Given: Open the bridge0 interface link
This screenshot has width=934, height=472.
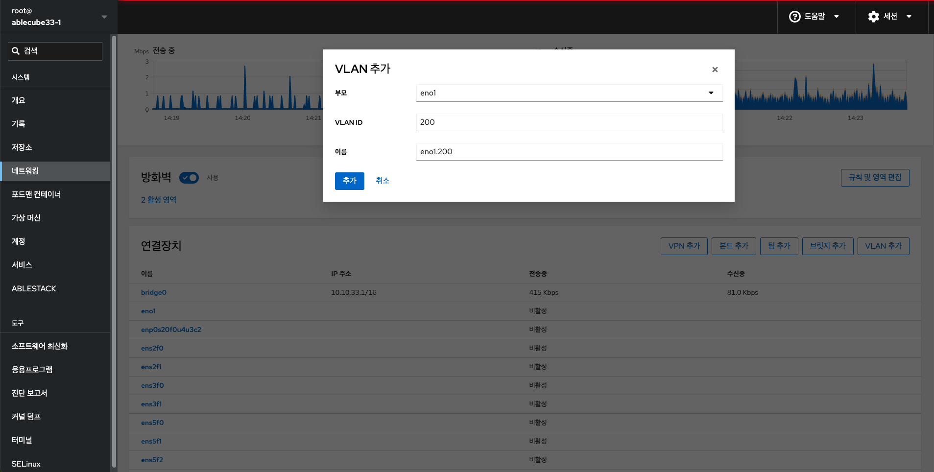Looking at the screenshot, I should [154, 292].
